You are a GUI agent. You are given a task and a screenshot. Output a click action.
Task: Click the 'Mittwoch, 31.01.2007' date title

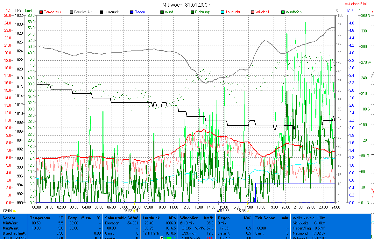click(186, 5)
